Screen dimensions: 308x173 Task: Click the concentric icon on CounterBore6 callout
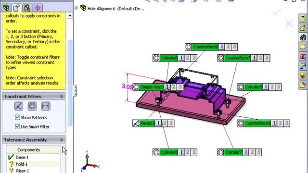(188, 47)
